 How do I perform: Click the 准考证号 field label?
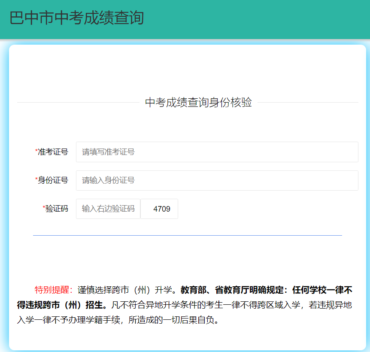[x=53, y=152]
